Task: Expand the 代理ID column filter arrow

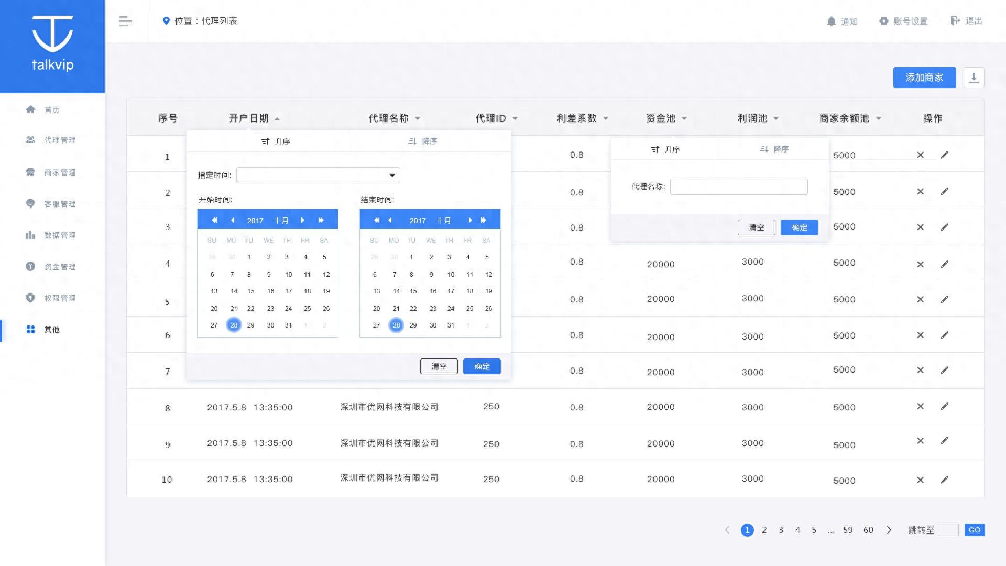Action: [x=515, y=118]
